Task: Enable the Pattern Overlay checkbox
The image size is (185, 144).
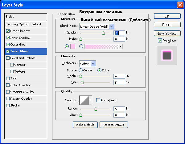Action: tap(8, 99)
